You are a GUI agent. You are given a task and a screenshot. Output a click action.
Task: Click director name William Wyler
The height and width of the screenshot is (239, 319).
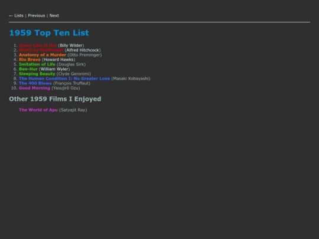(54, 69)
